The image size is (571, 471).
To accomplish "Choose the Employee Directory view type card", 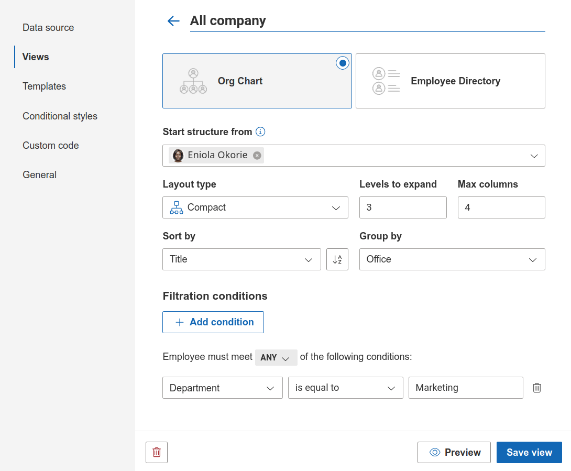I will click(451, 81).
